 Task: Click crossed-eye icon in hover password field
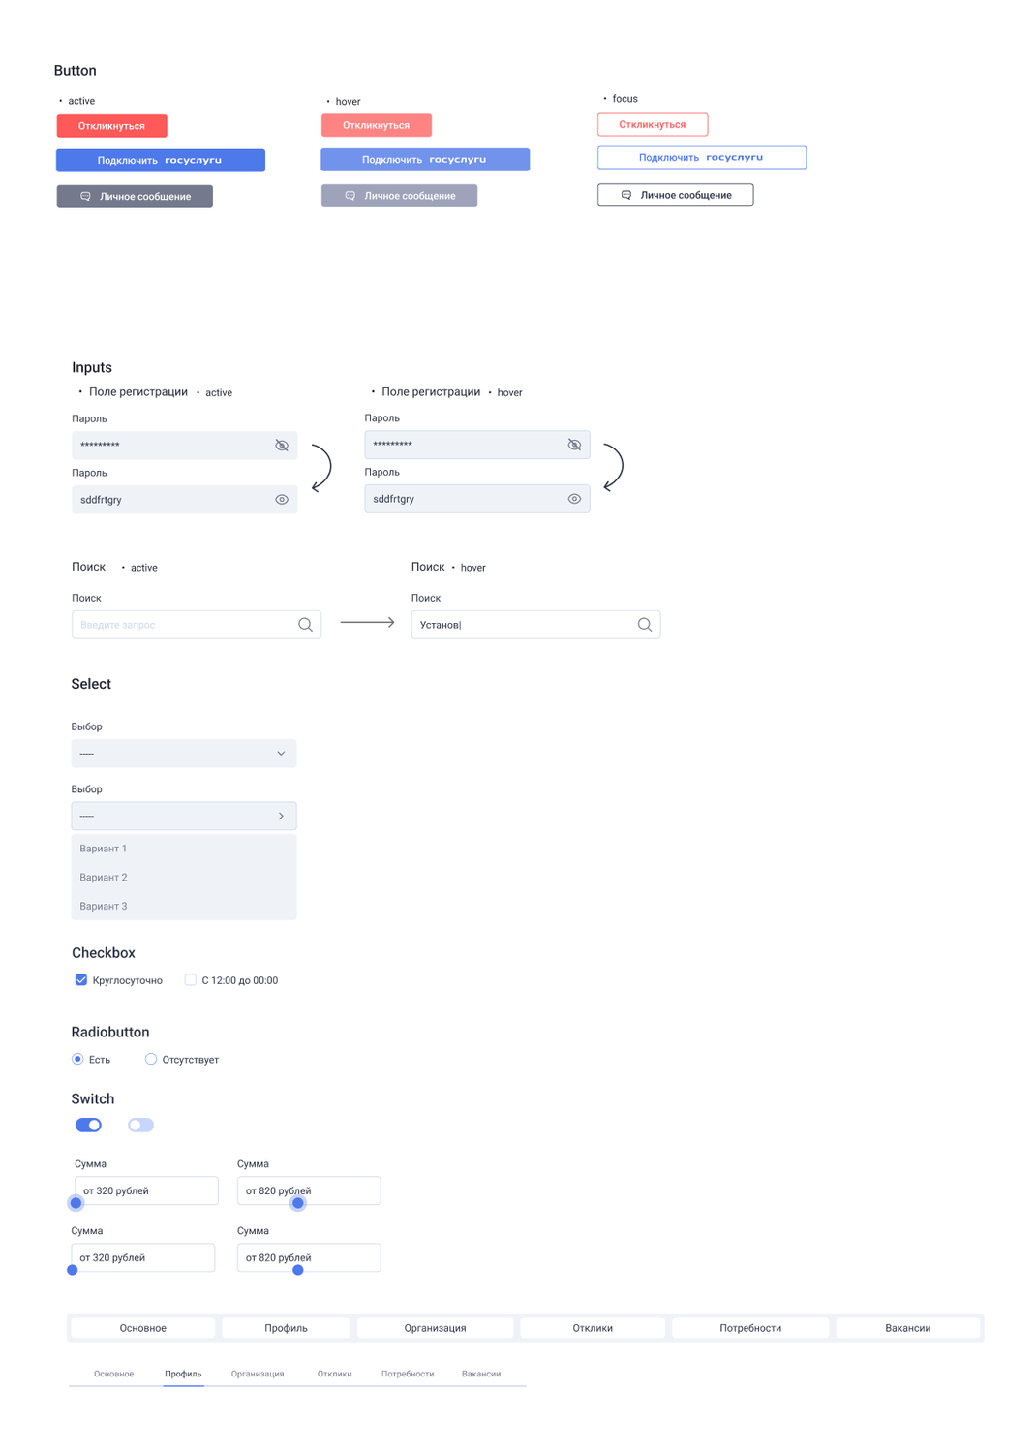[x=574, y=445]
